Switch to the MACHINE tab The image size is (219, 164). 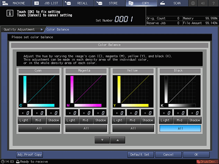coord(16,3)
